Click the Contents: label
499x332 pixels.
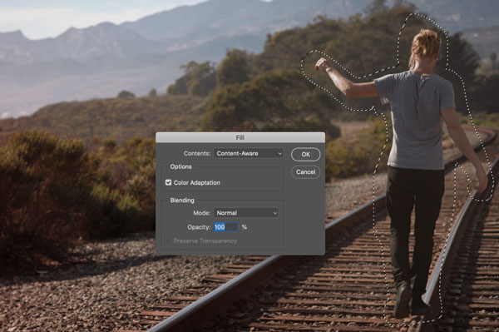[197, 153]
